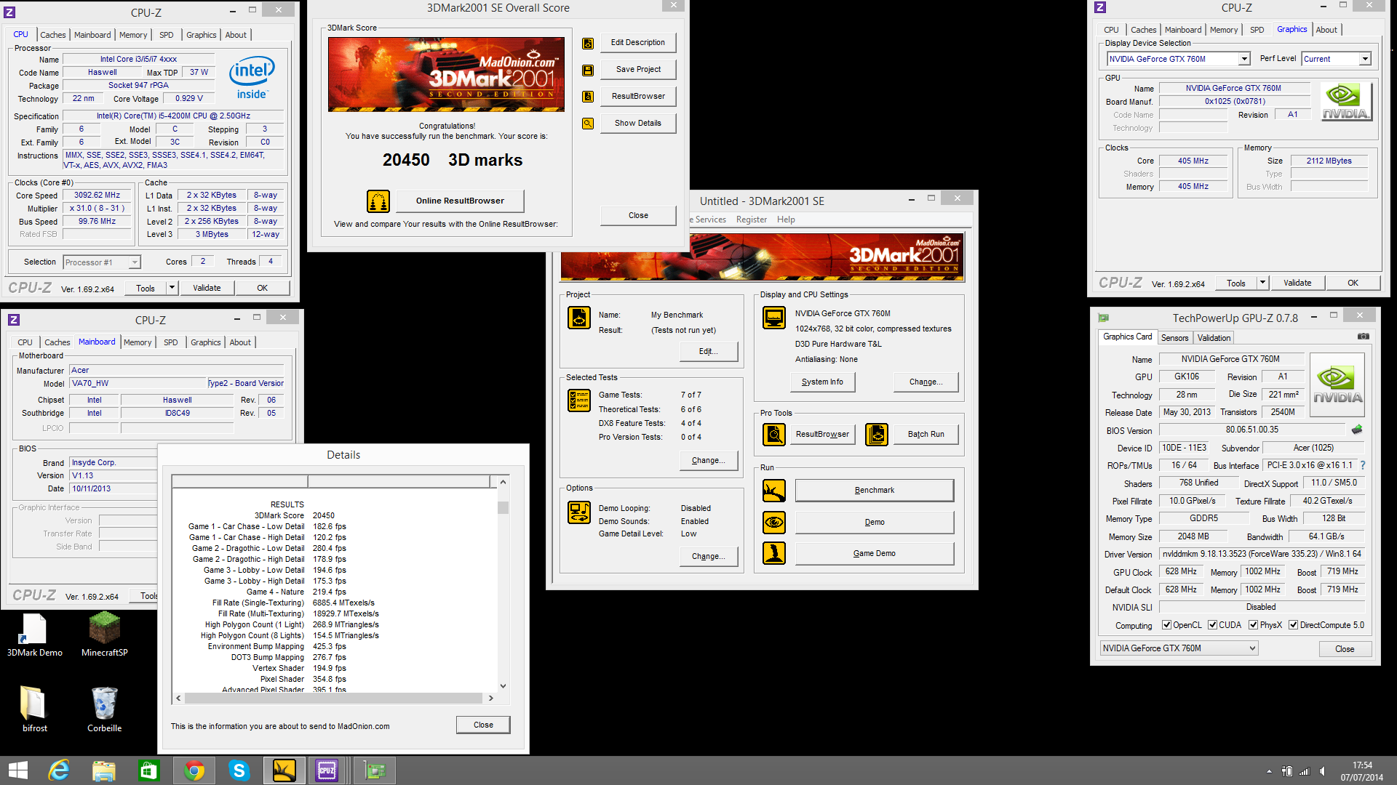1397x785 pixels.
Task: Click the Game Demo icon
Action: coord(774,554)
